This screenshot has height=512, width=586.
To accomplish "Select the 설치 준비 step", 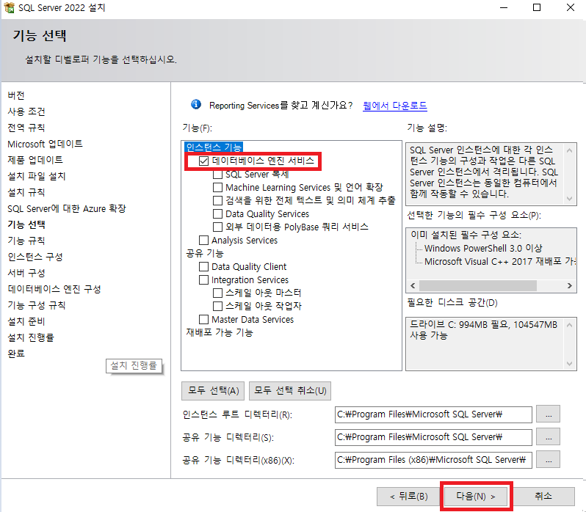I will click(x=26, y=321).
